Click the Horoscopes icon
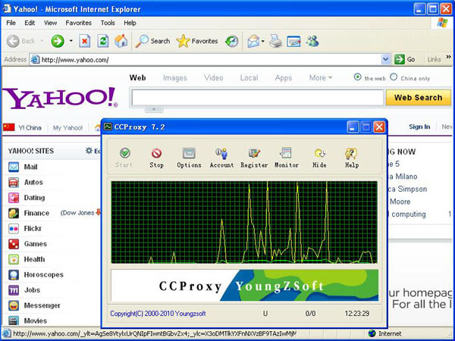 tap(14, 274)
